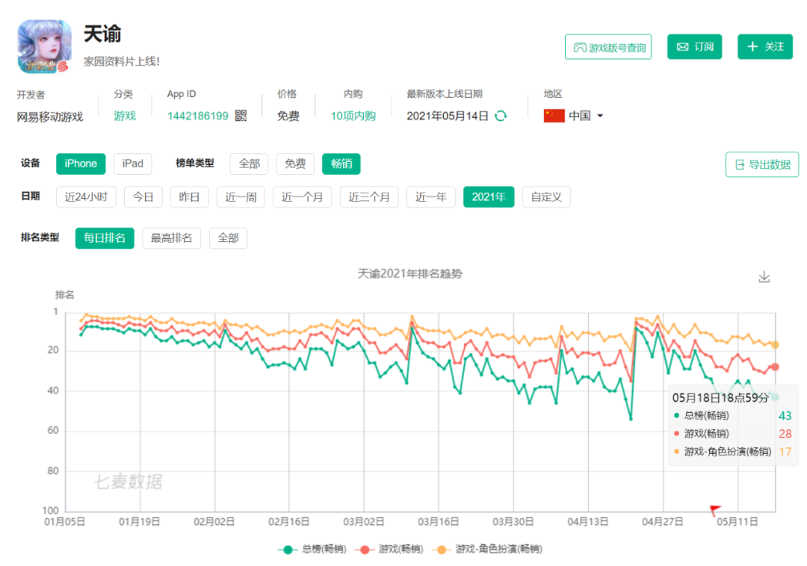This screenshot has height=566, width=807.
Task: Select the 近一周 date range
Action: [x=241, y=197]
